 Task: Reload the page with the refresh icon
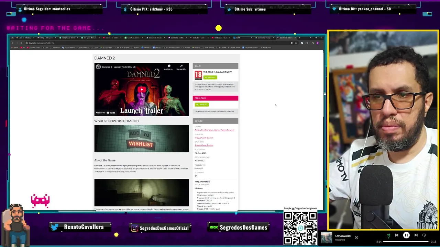21,43
